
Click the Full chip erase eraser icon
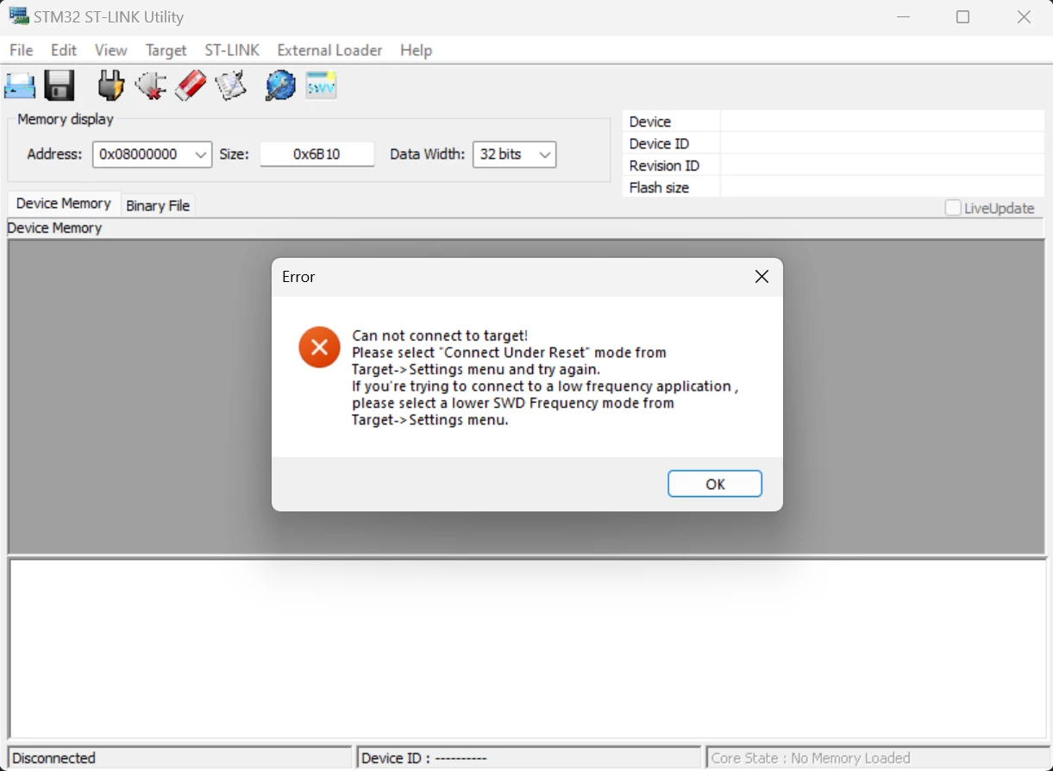pyautogui.click(x=191, y=85)
